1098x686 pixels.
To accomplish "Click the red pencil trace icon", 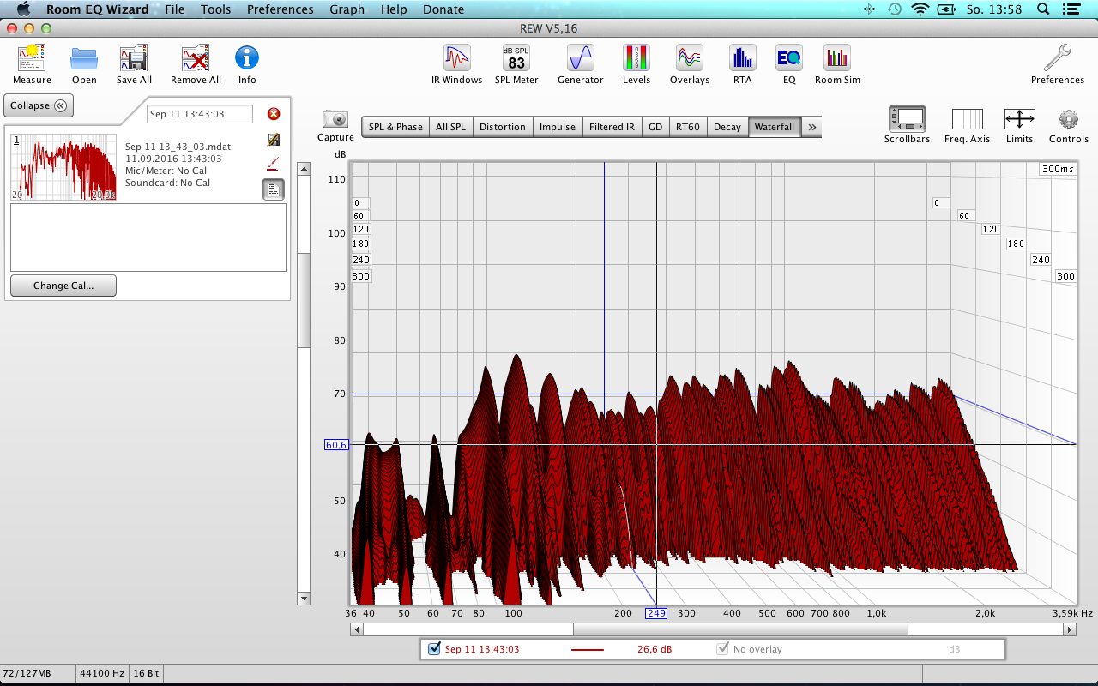I will (x=274, y=163).
